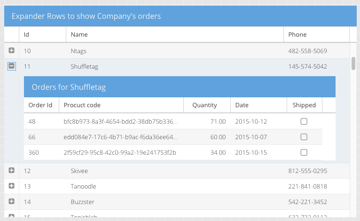The width and height of the screenshot is (360, 221).
Task: Click the Procuct code column header
Action: [120, 105]
